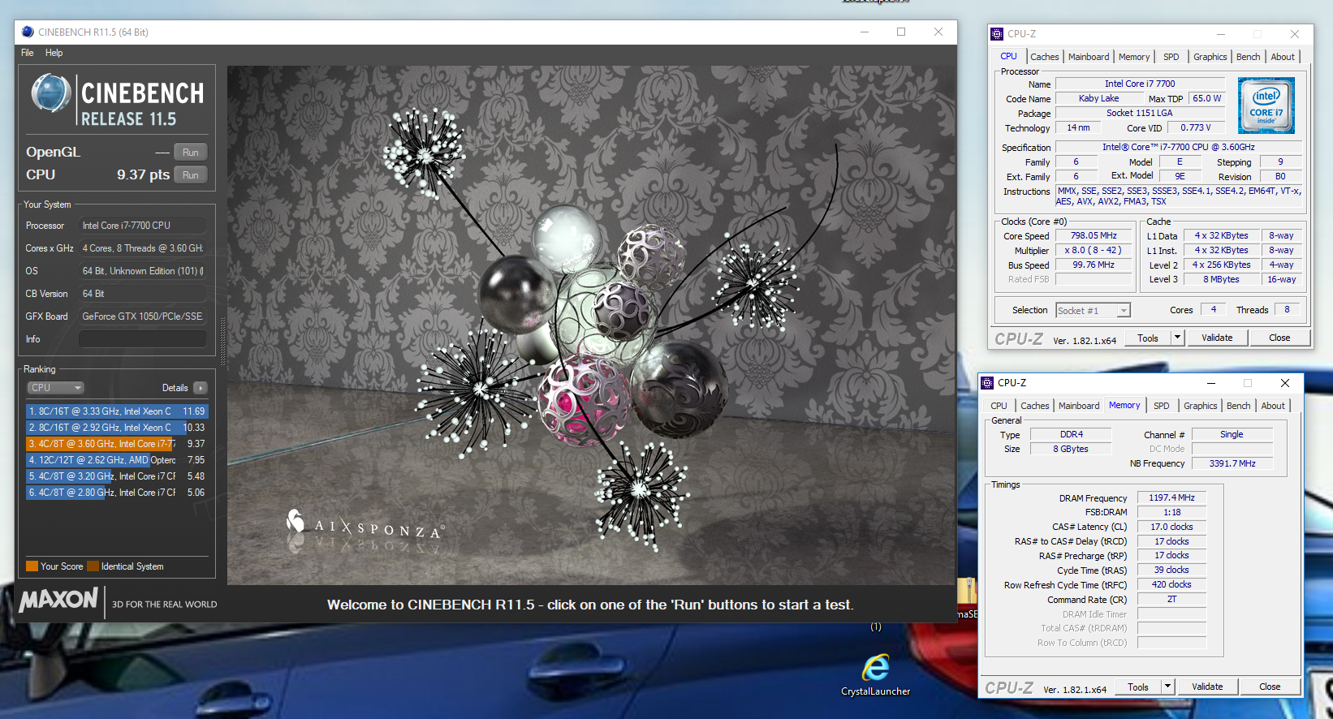Switch to About tab in top CPU-Z
1333x719 pixels.
[1283, 57]
